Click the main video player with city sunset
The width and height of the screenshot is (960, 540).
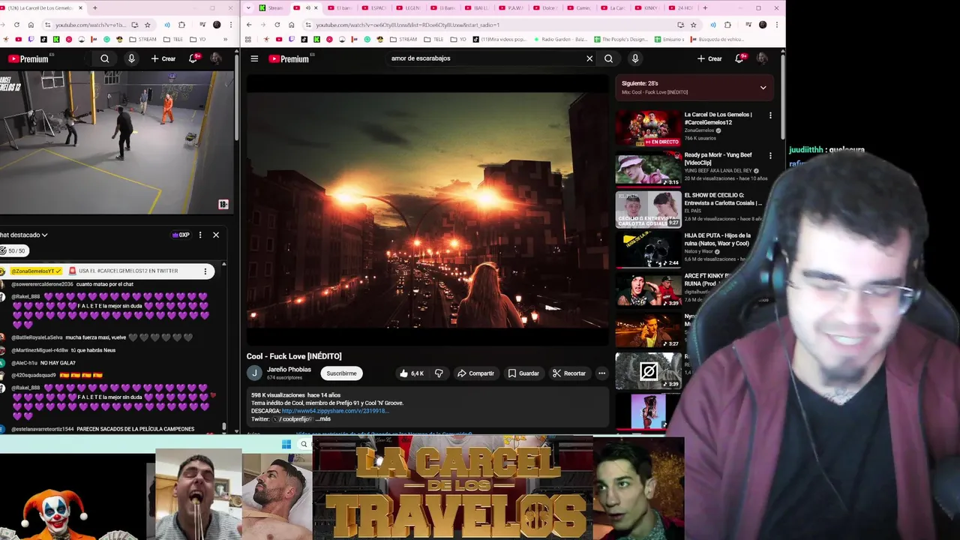(427, 208)
